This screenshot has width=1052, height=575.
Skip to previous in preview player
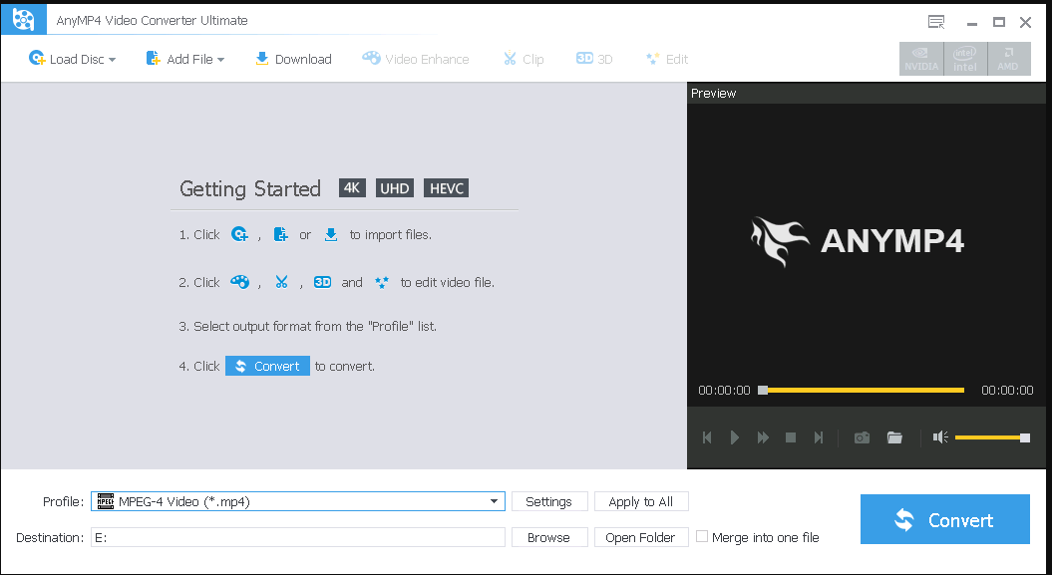click(706, 437)
